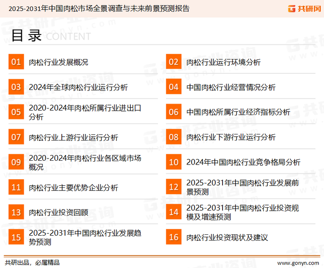Open the www.gonyn.com footer link
324x268 pixels.
coord(298,263)
